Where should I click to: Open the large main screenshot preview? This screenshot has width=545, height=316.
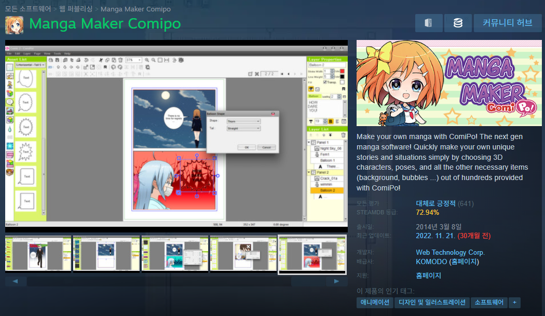pos(176,136)
